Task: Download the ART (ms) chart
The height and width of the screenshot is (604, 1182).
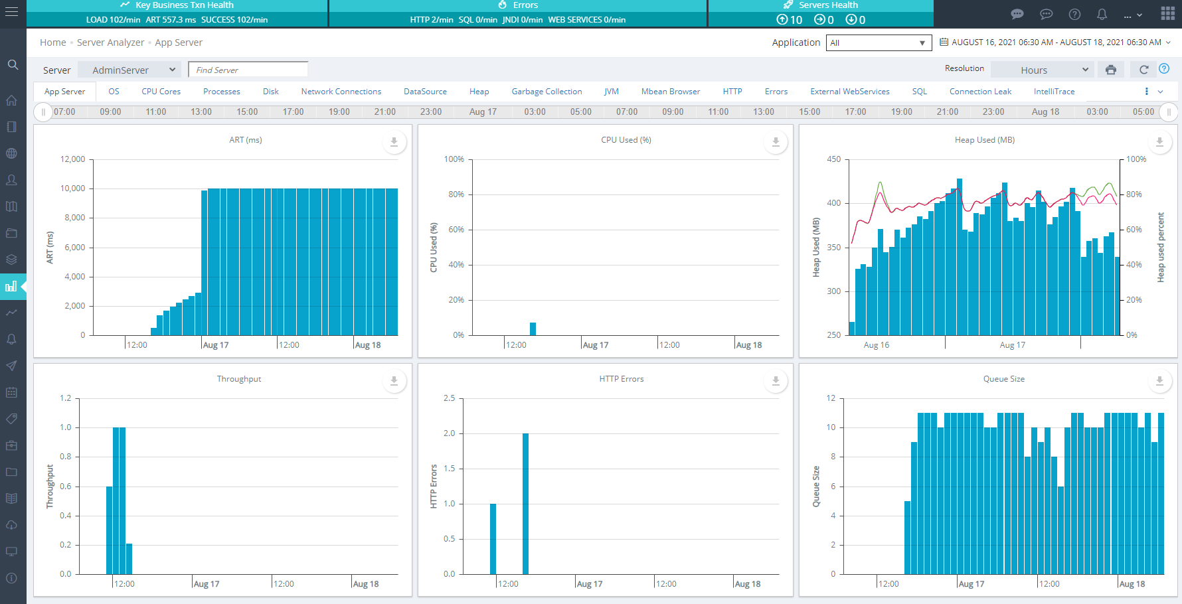Action: pyautogui.click(x=394, y=142)
